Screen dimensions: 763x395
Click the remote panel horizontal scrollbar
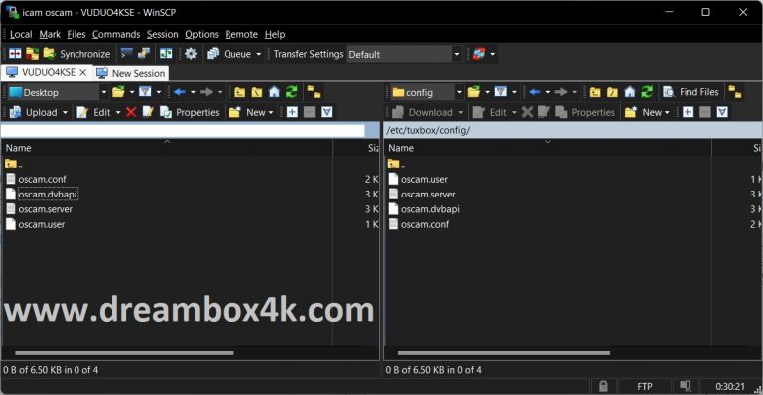tap(504, 353)
